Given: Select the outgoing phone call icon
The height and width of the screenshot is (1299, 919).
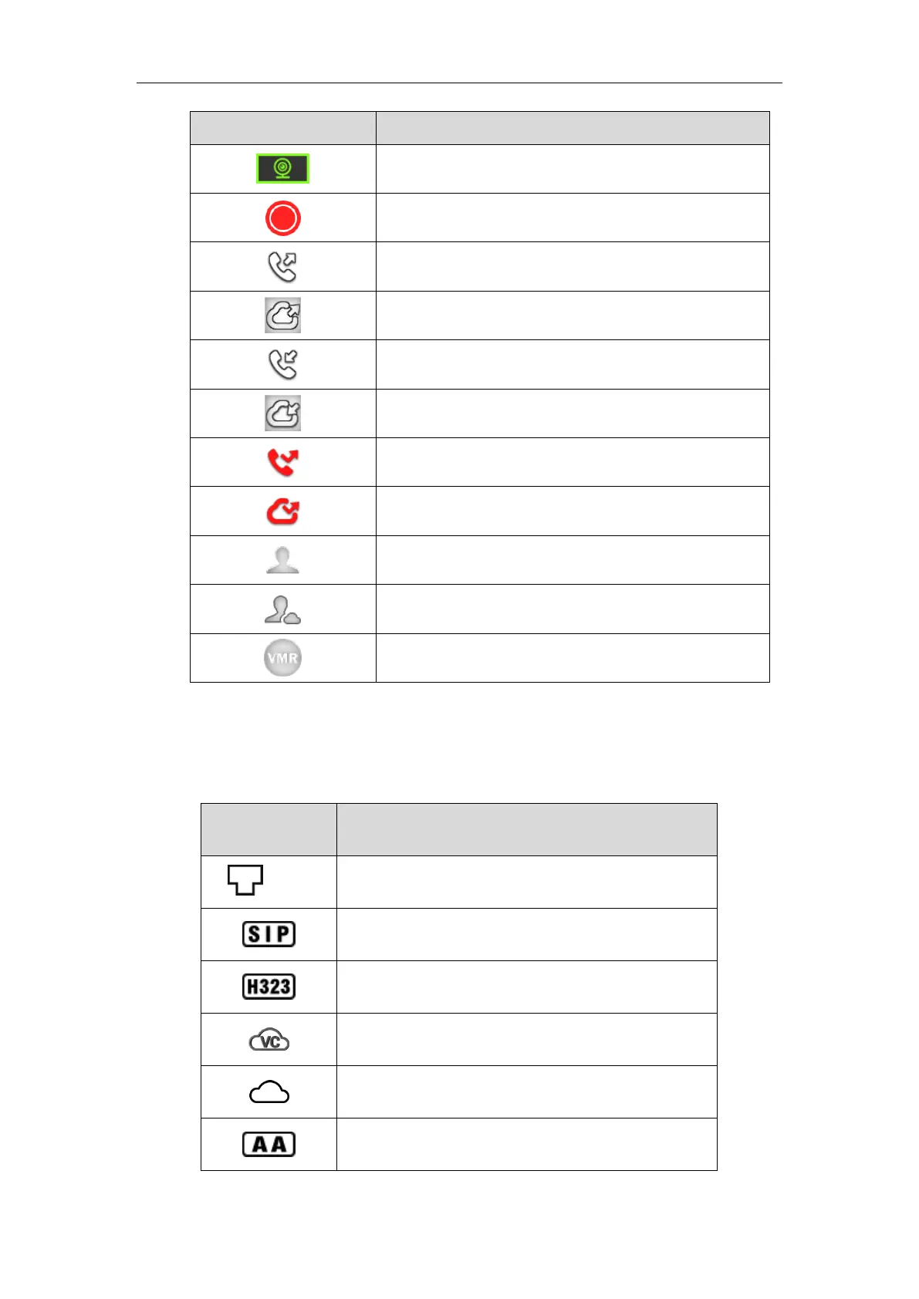Looking at the screenshot, I should [282, 267].
